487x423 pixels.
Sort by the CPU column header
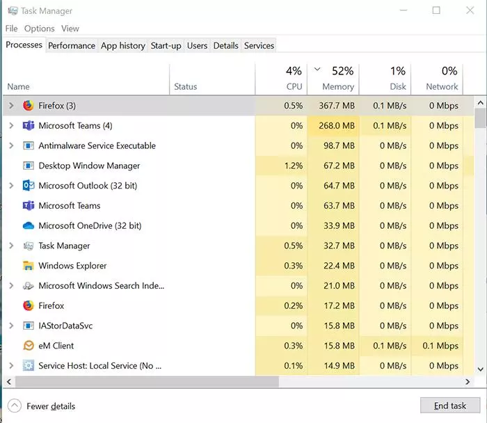pos(281,79)
